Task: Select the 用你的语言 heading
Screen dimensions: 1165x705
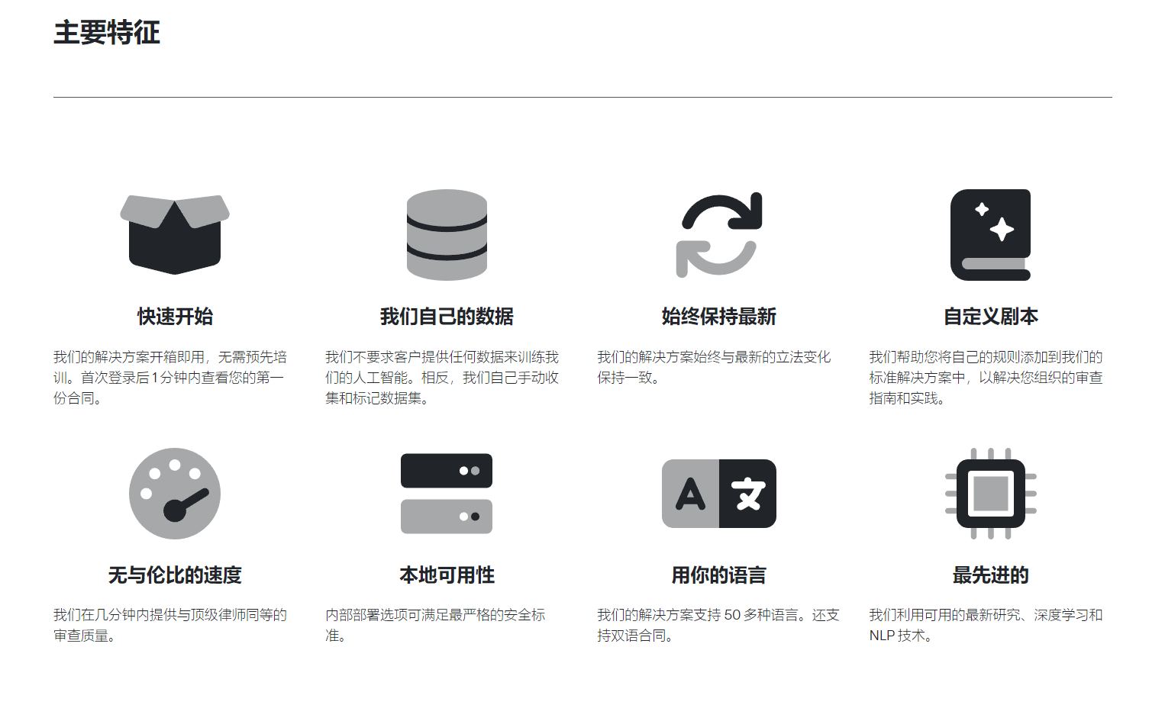Action: 718,575
